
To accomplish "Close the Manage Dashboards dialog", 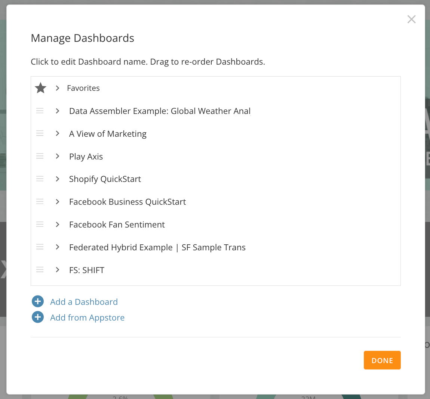I will pyautogui.click(x=411, y=19).
